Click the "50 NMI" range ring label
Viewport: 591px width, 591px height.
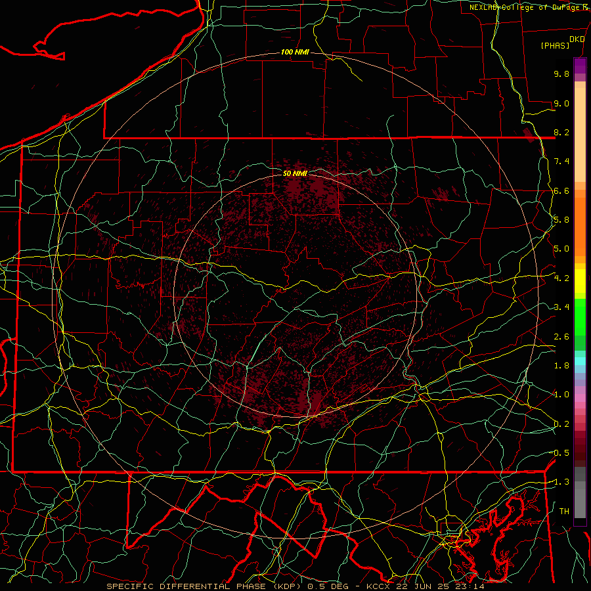(295, 173)
